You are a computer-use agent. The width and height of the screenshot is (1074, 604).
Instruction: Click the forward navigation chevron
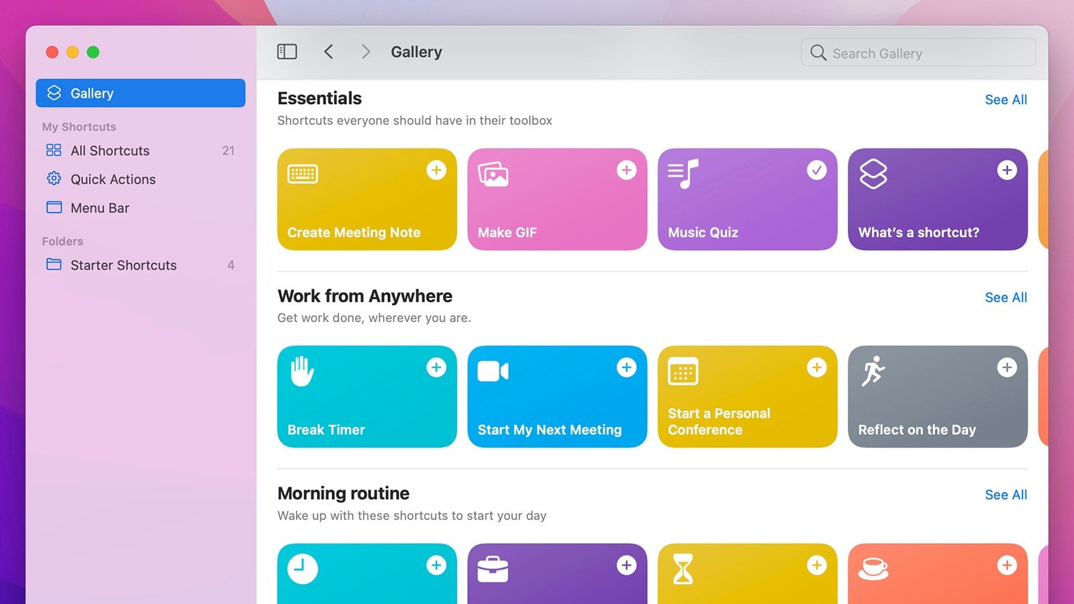[366, 52]
